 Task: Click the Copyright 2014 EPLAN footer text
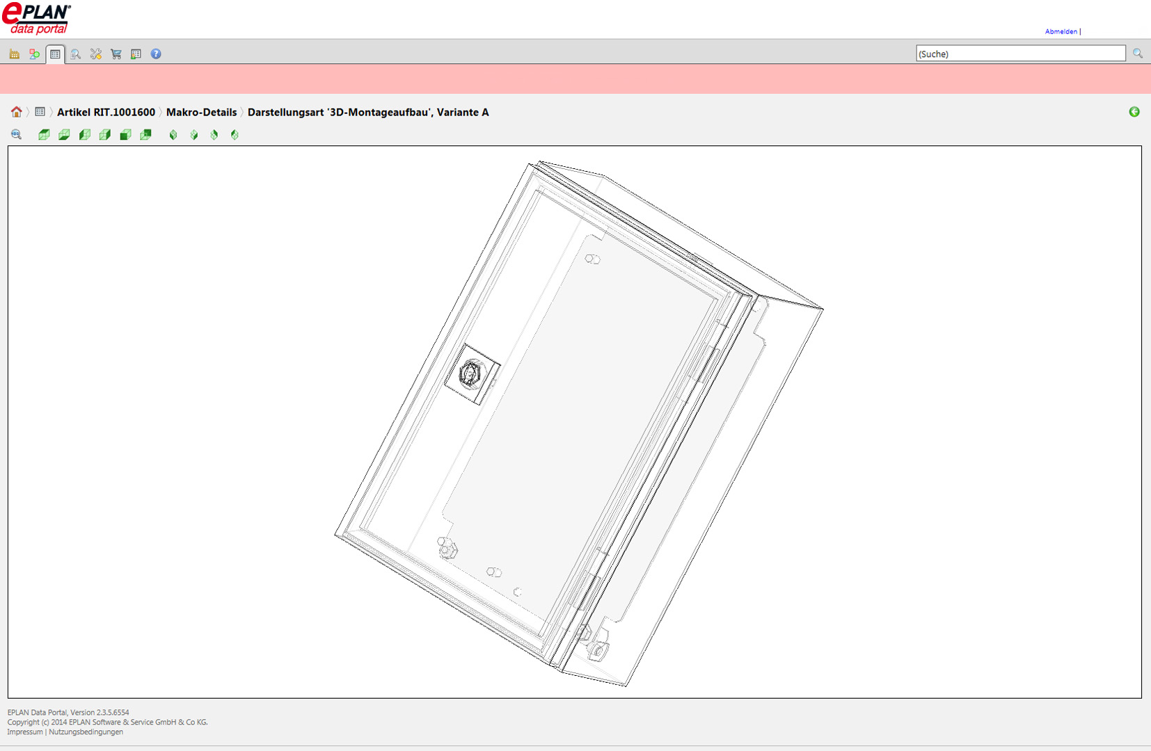[x=108, y=722]
